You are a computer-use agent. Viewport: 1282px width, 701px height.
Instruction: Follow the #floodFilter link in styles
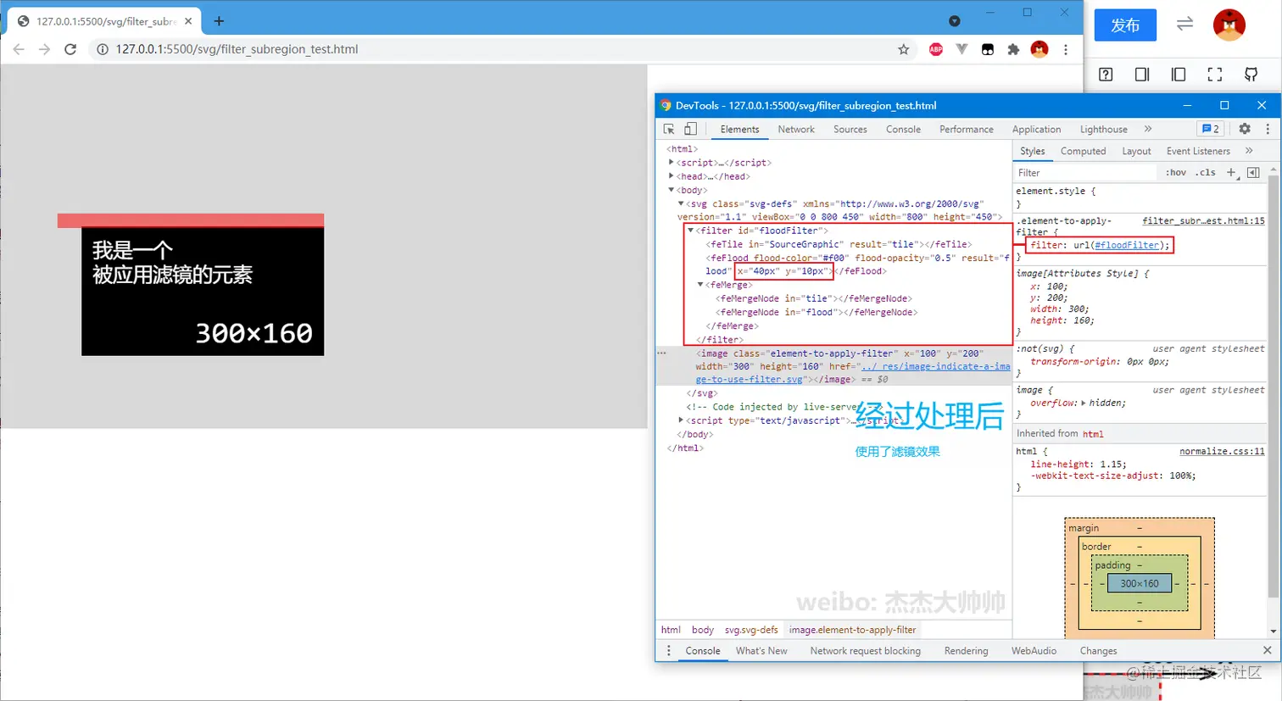click(1126, 245)
